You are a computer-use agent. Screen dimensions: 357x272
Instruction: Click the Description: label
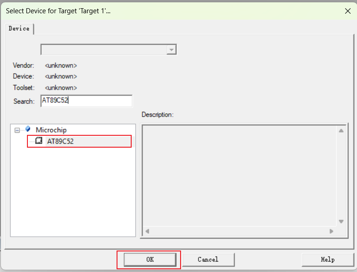(158, 115)
